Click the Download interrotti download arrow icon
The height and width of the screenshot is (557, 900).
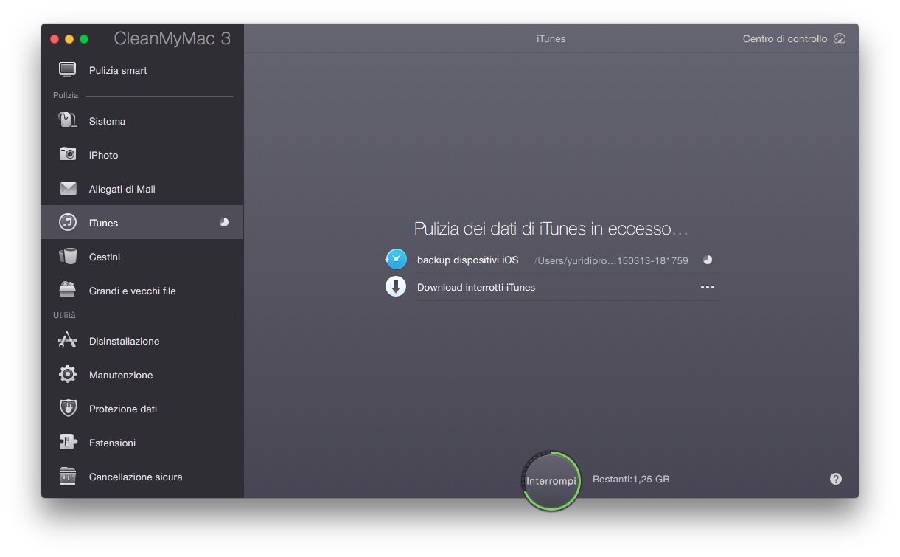(396, 287)
